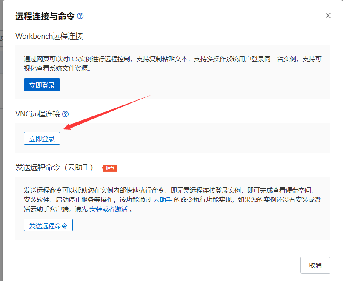Click the VNC login button the arrow points to
This screenshot has height=281, width=343.
[x=42, y=138]
